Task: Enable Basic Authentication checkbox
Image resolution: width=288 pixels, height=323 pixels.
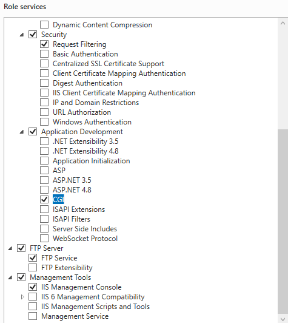Action: 44,54
